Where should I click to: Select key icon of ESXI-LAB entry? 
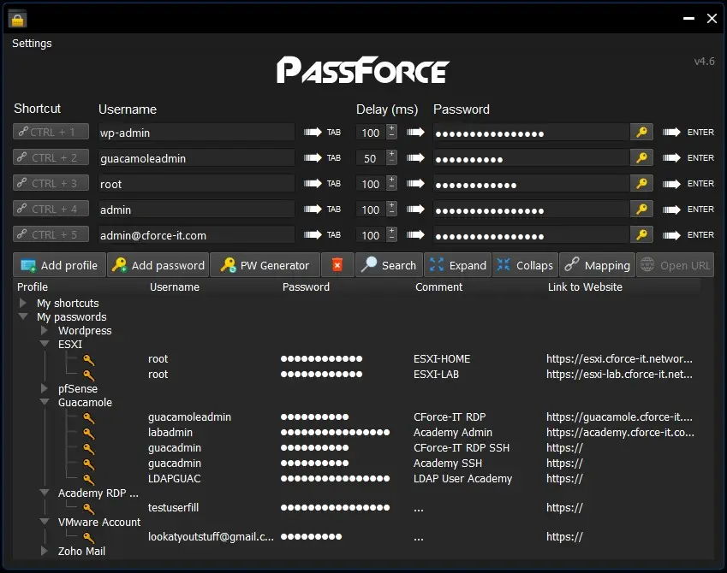click(88, 375)
